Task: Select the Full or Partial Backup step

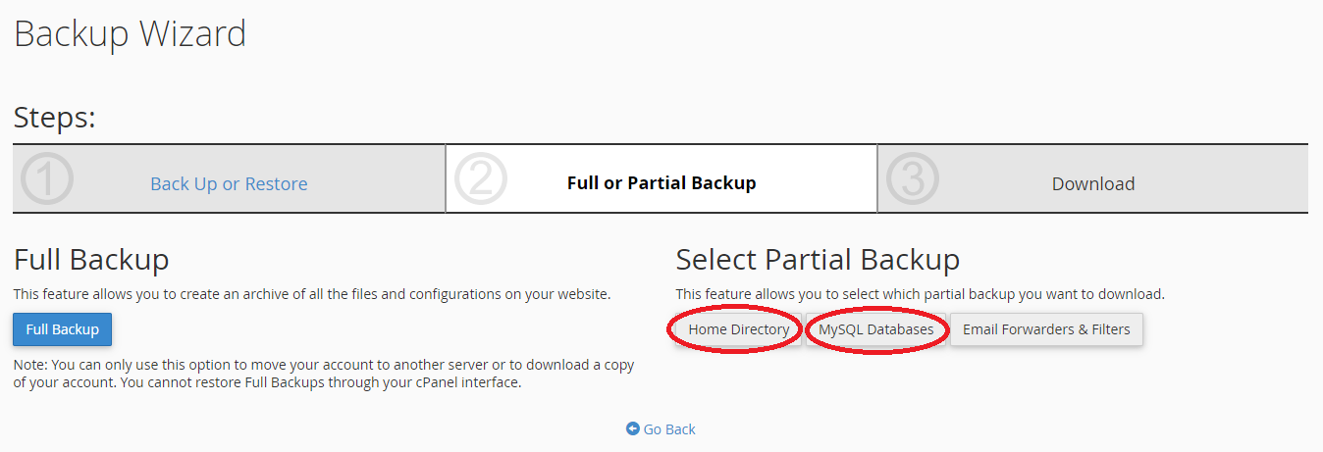Action: click(x=661, y=183)
